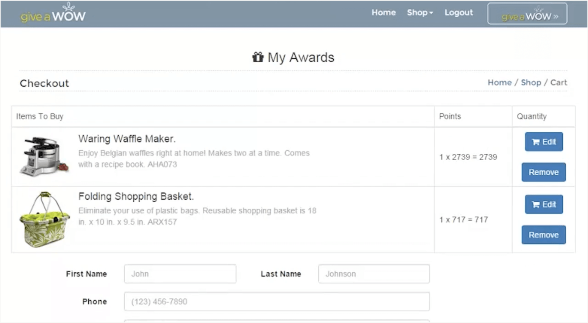Click the give a WOW logo in header
The height and width of the screenshot is (323, 588).
point(53,13)
